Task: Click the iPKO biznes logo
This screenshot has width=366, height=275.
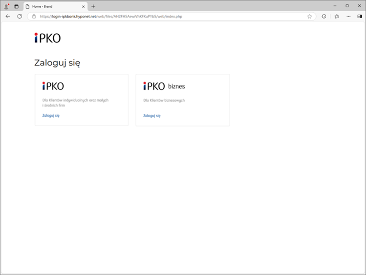Action: pyautogui.click(x=164, y=86)
